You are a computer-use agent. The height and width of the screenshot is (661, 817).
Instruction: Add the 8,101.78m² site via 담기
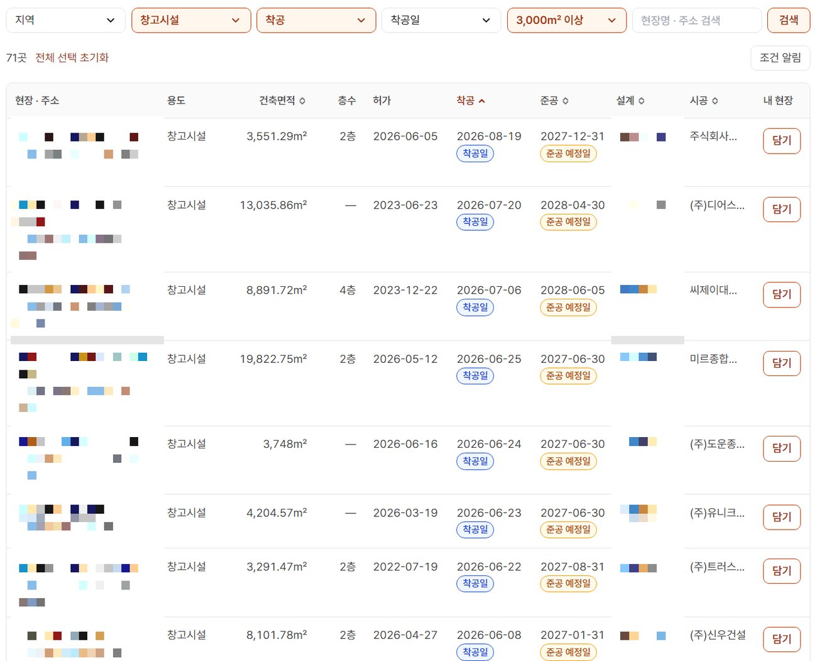click(782, 640)
